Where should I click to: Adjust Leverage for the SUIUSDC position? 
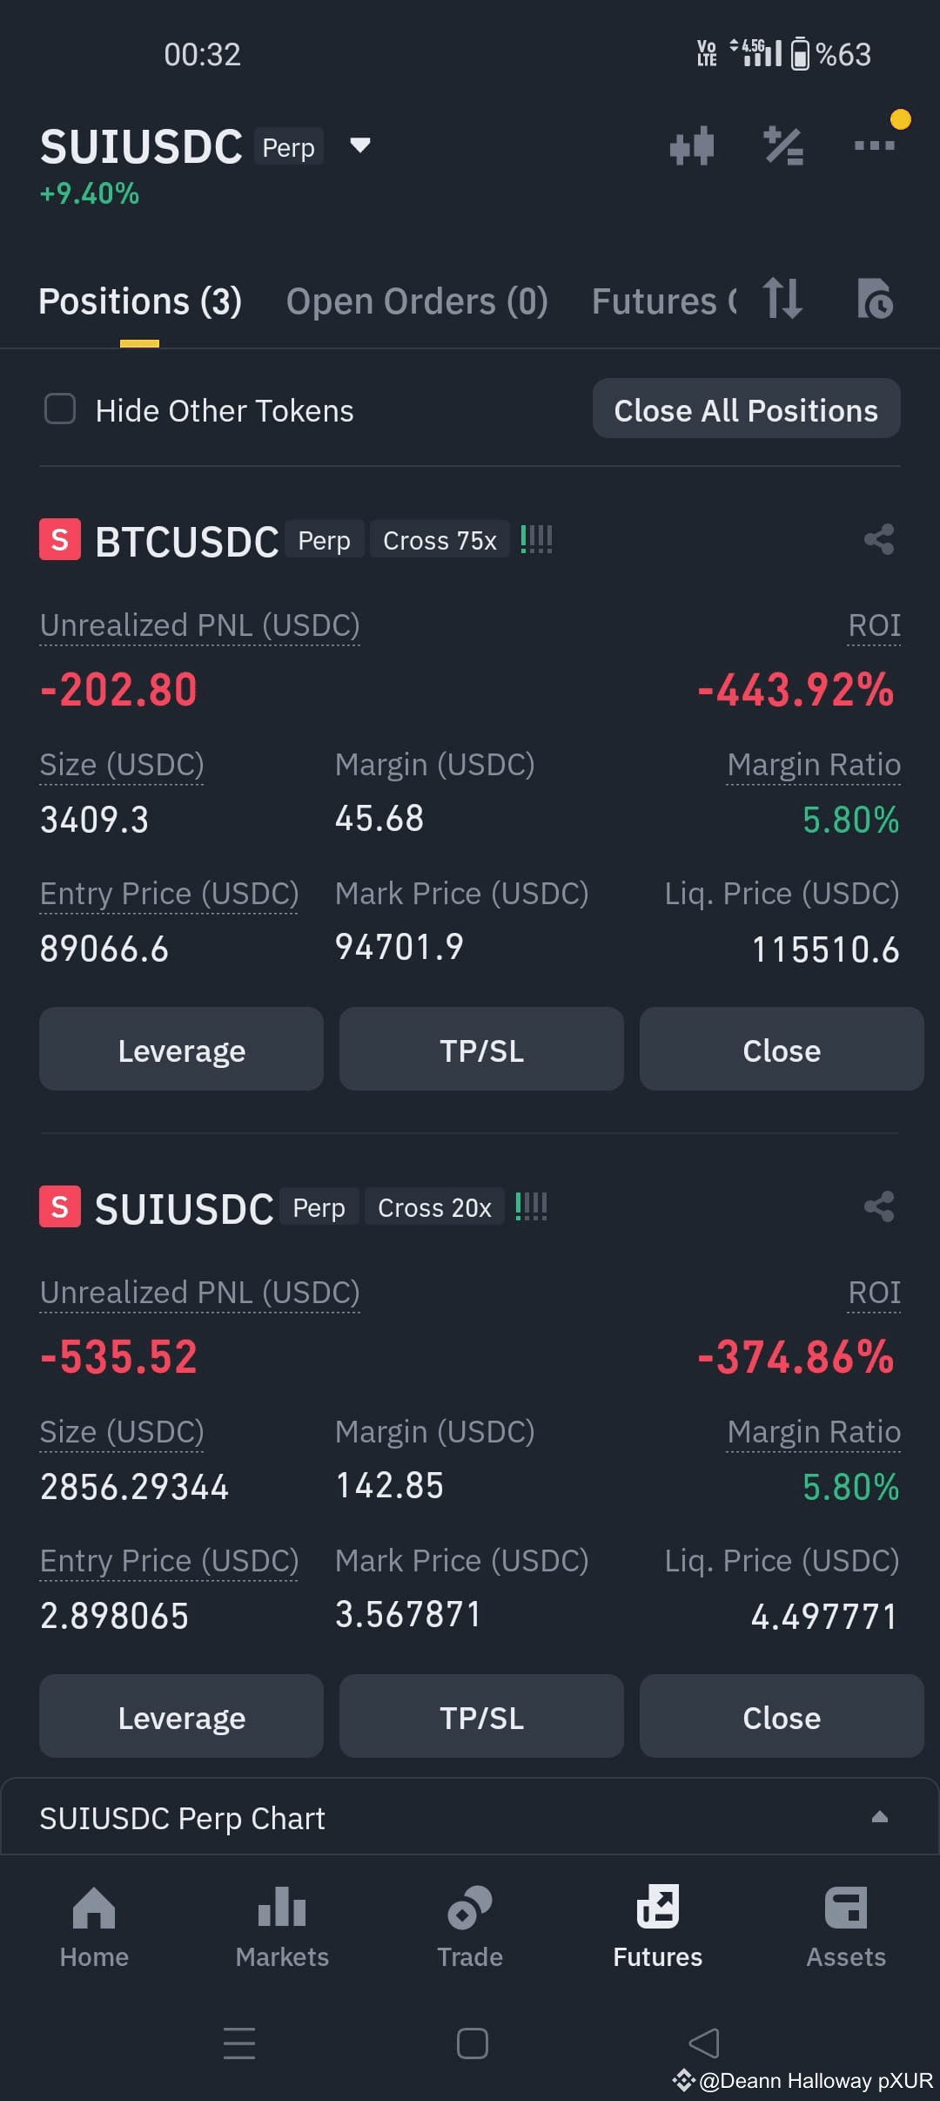181,1716
